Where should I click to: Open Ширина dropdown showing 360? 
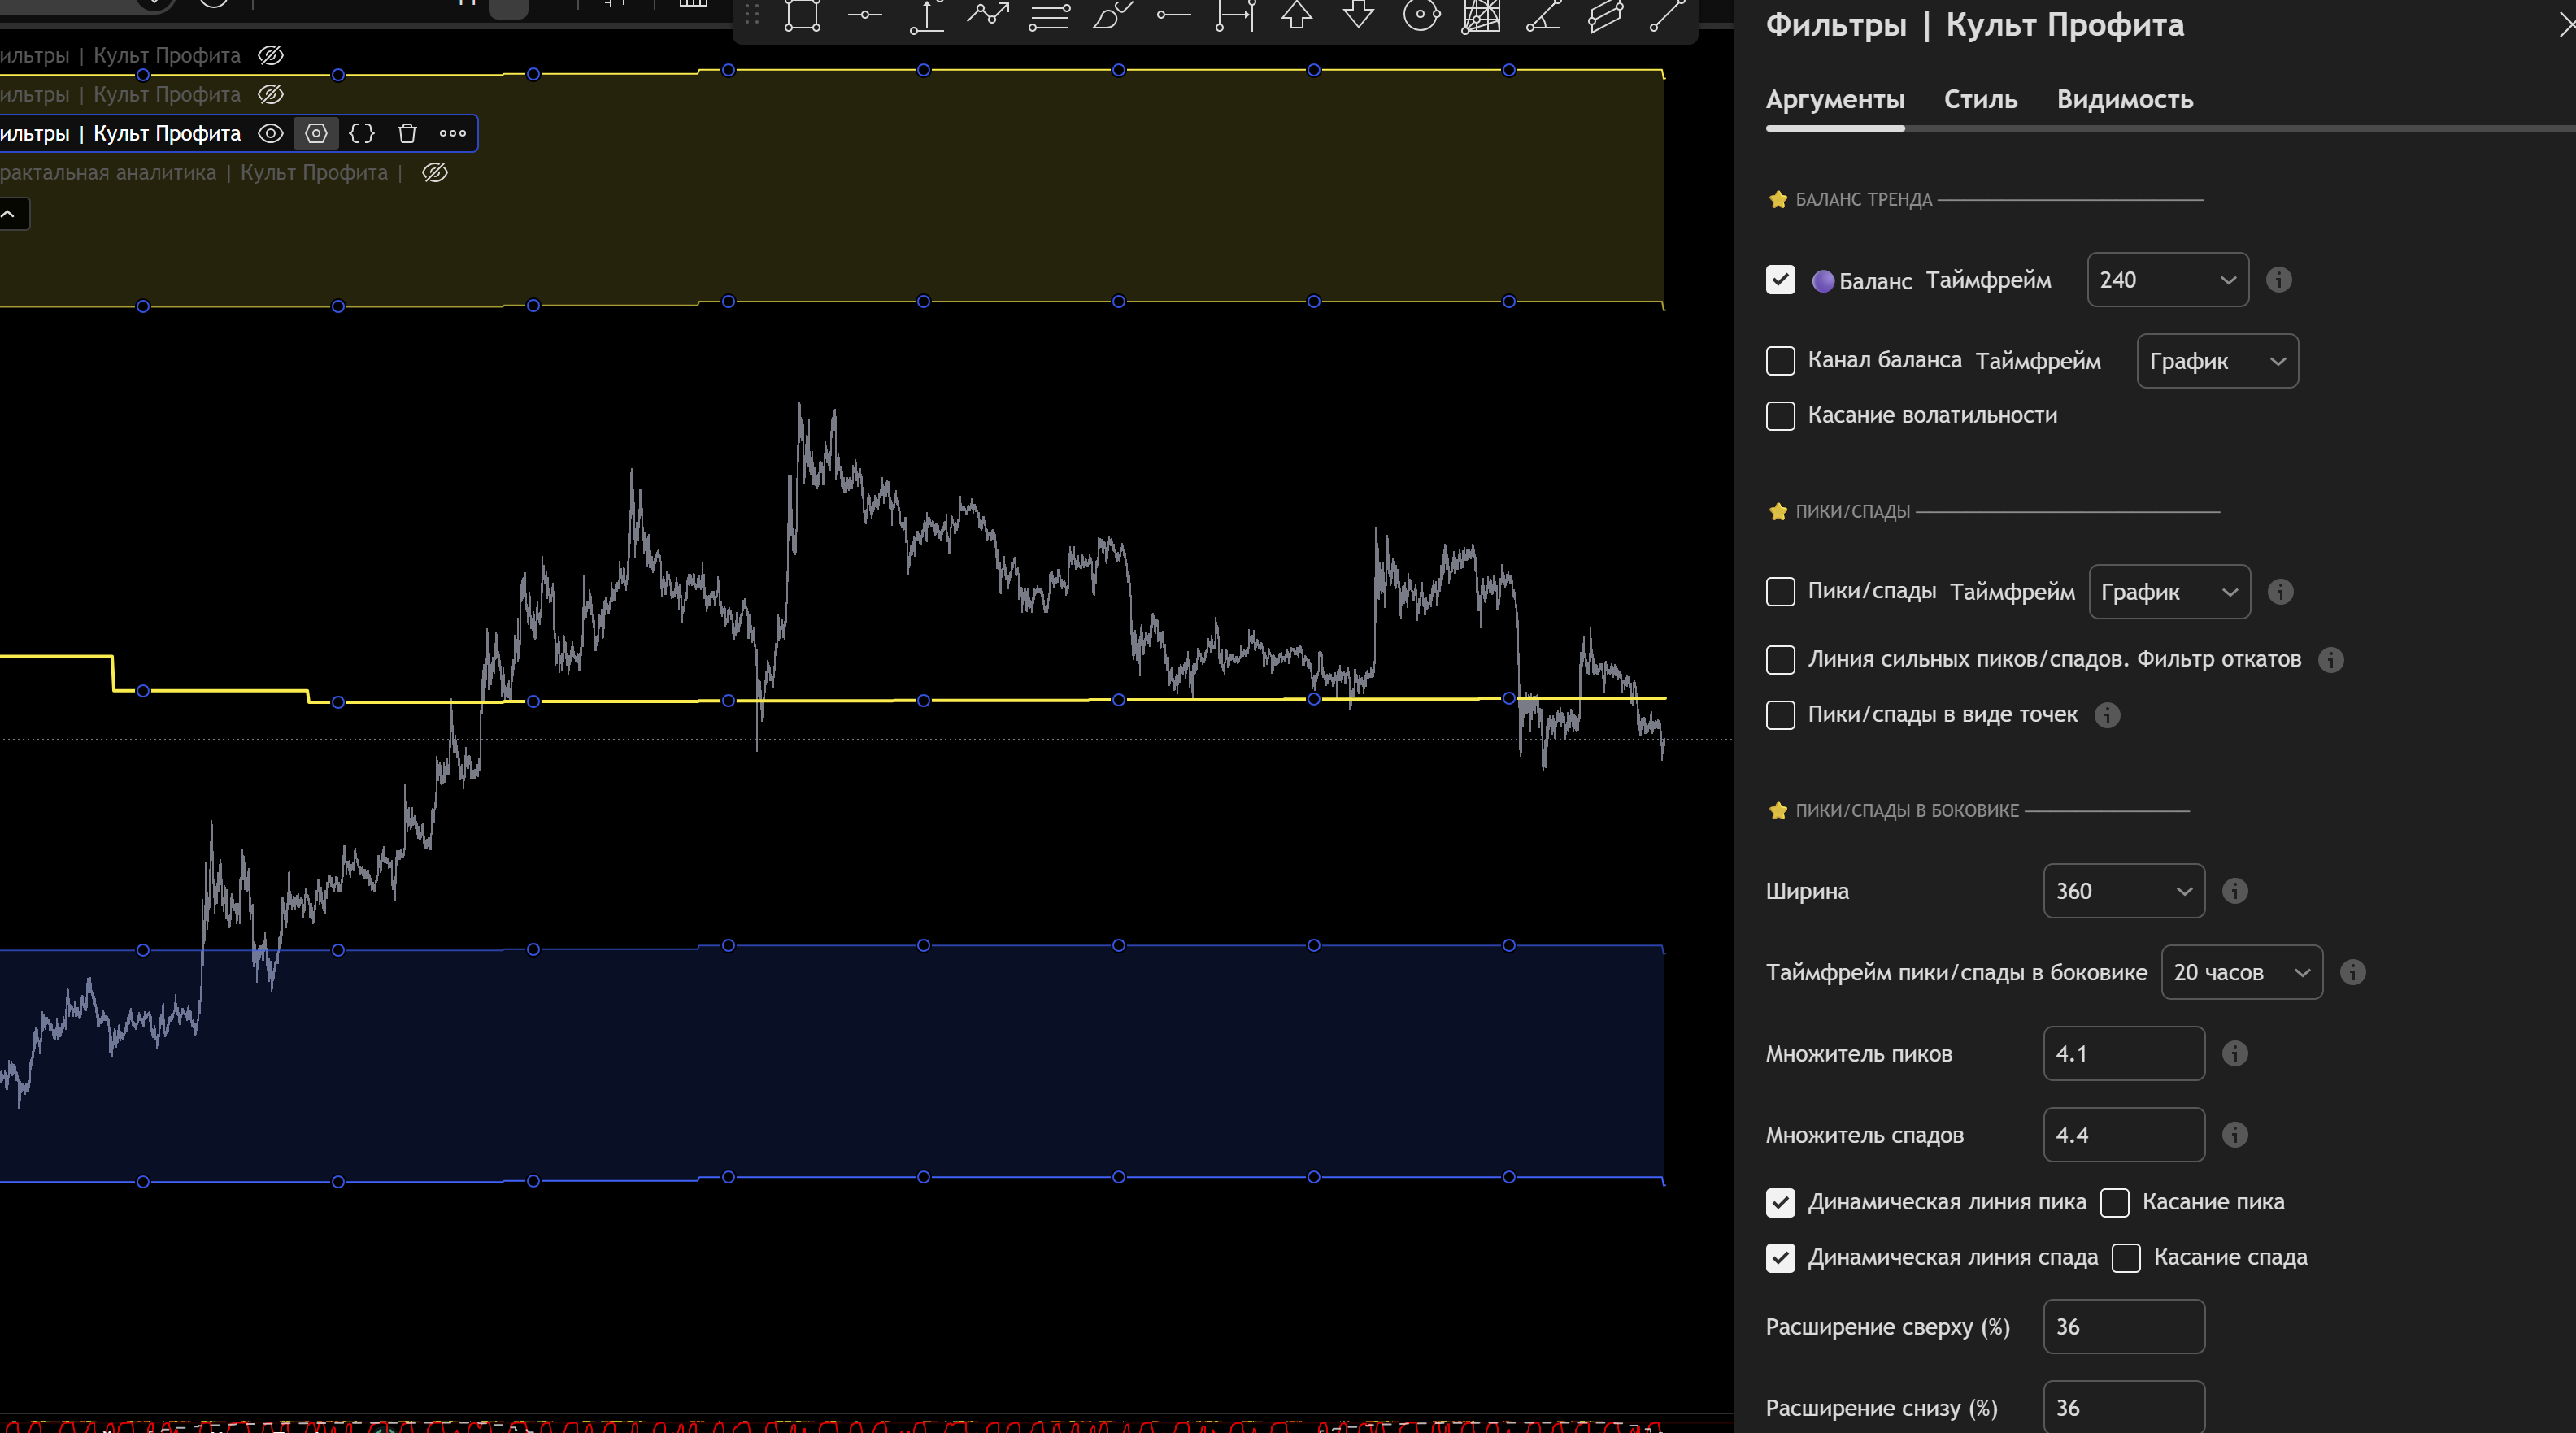click(x=2123, y=890)
